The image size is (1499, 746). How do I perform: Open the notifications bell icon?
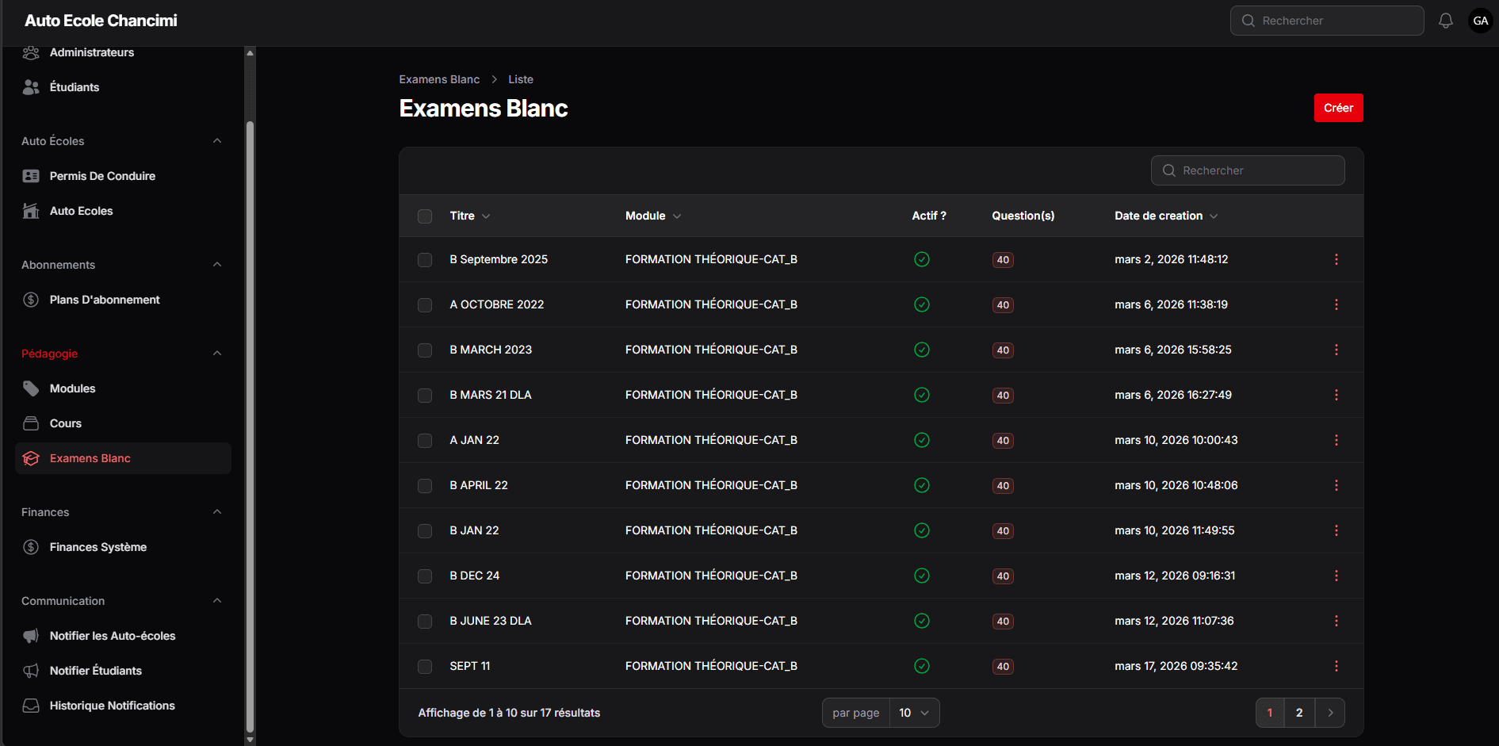pos(1445,21)
